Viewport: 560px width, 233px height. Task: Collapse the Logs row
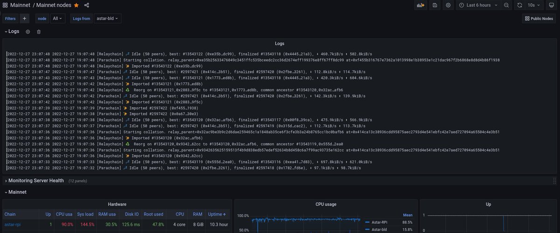(12, 31)
